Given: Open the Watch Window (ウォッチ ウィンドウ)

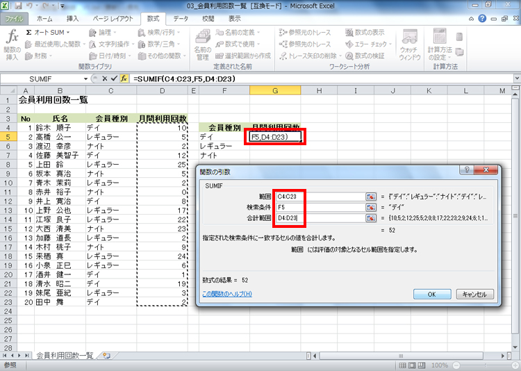Looking at the screenshot, I should point(409,45).
